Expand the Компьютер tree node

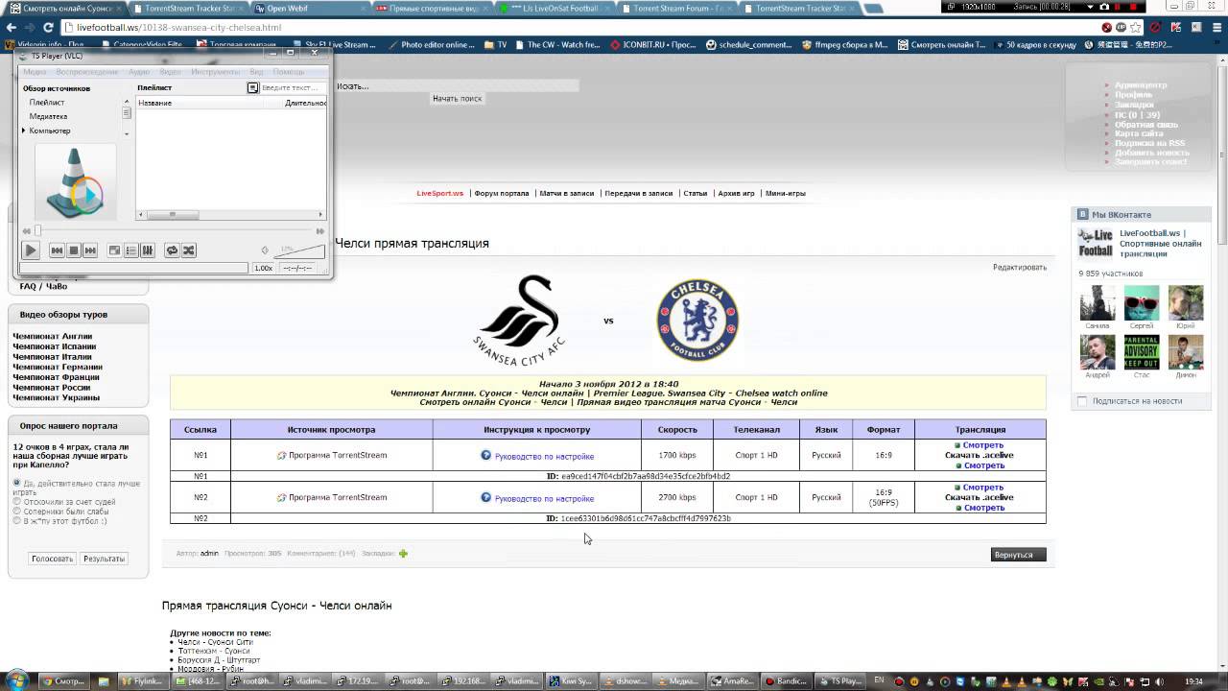[24, 131]
